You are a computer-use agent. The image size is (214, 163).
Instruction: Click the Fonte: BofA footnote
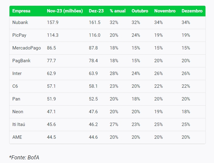click(24, 157)
